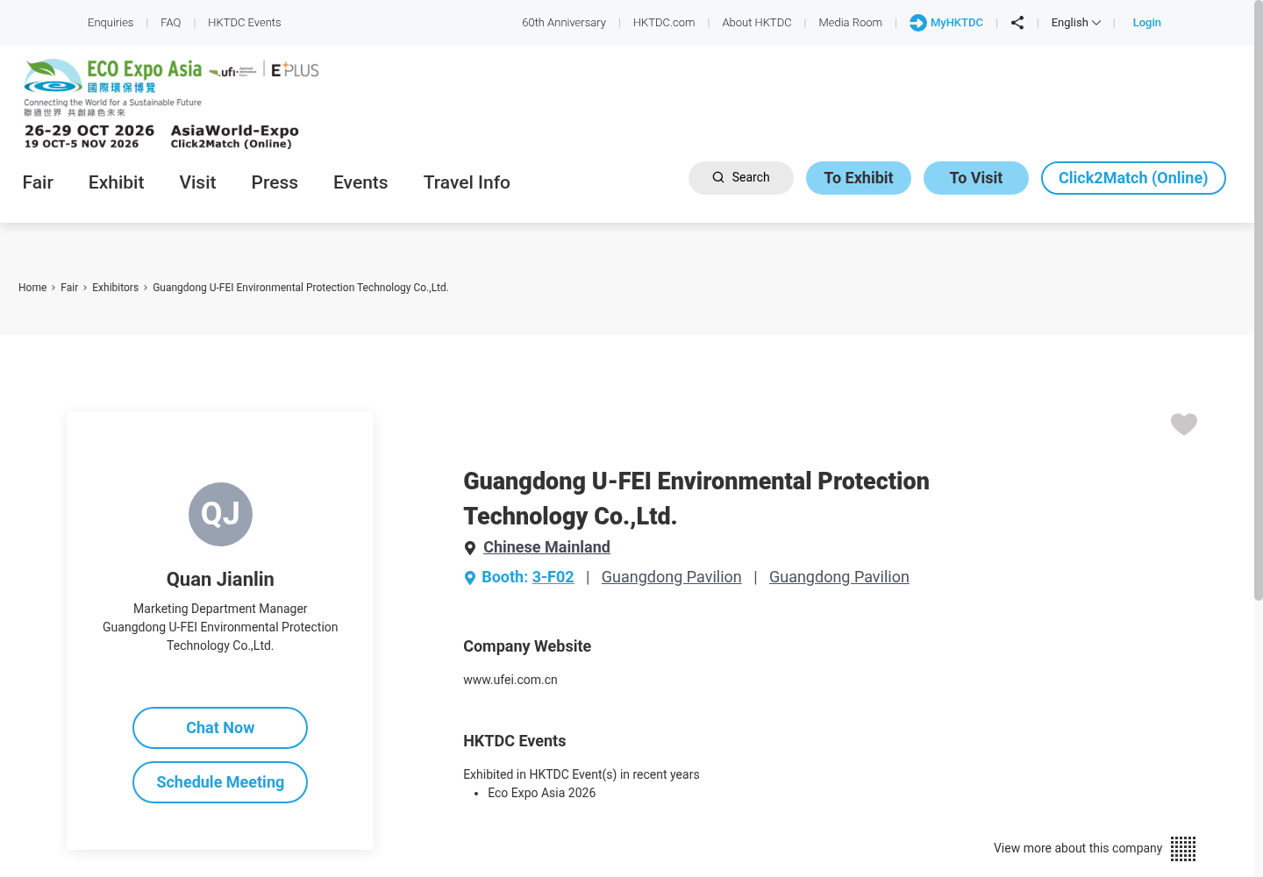Open the QR code grid icon
1263x877 pixels.
click(x=1183, y=849)
